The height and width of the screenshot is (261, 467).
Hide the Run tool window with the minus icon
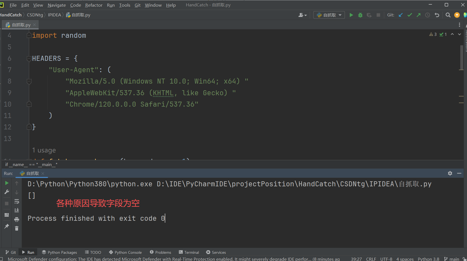tap(459, 173)
